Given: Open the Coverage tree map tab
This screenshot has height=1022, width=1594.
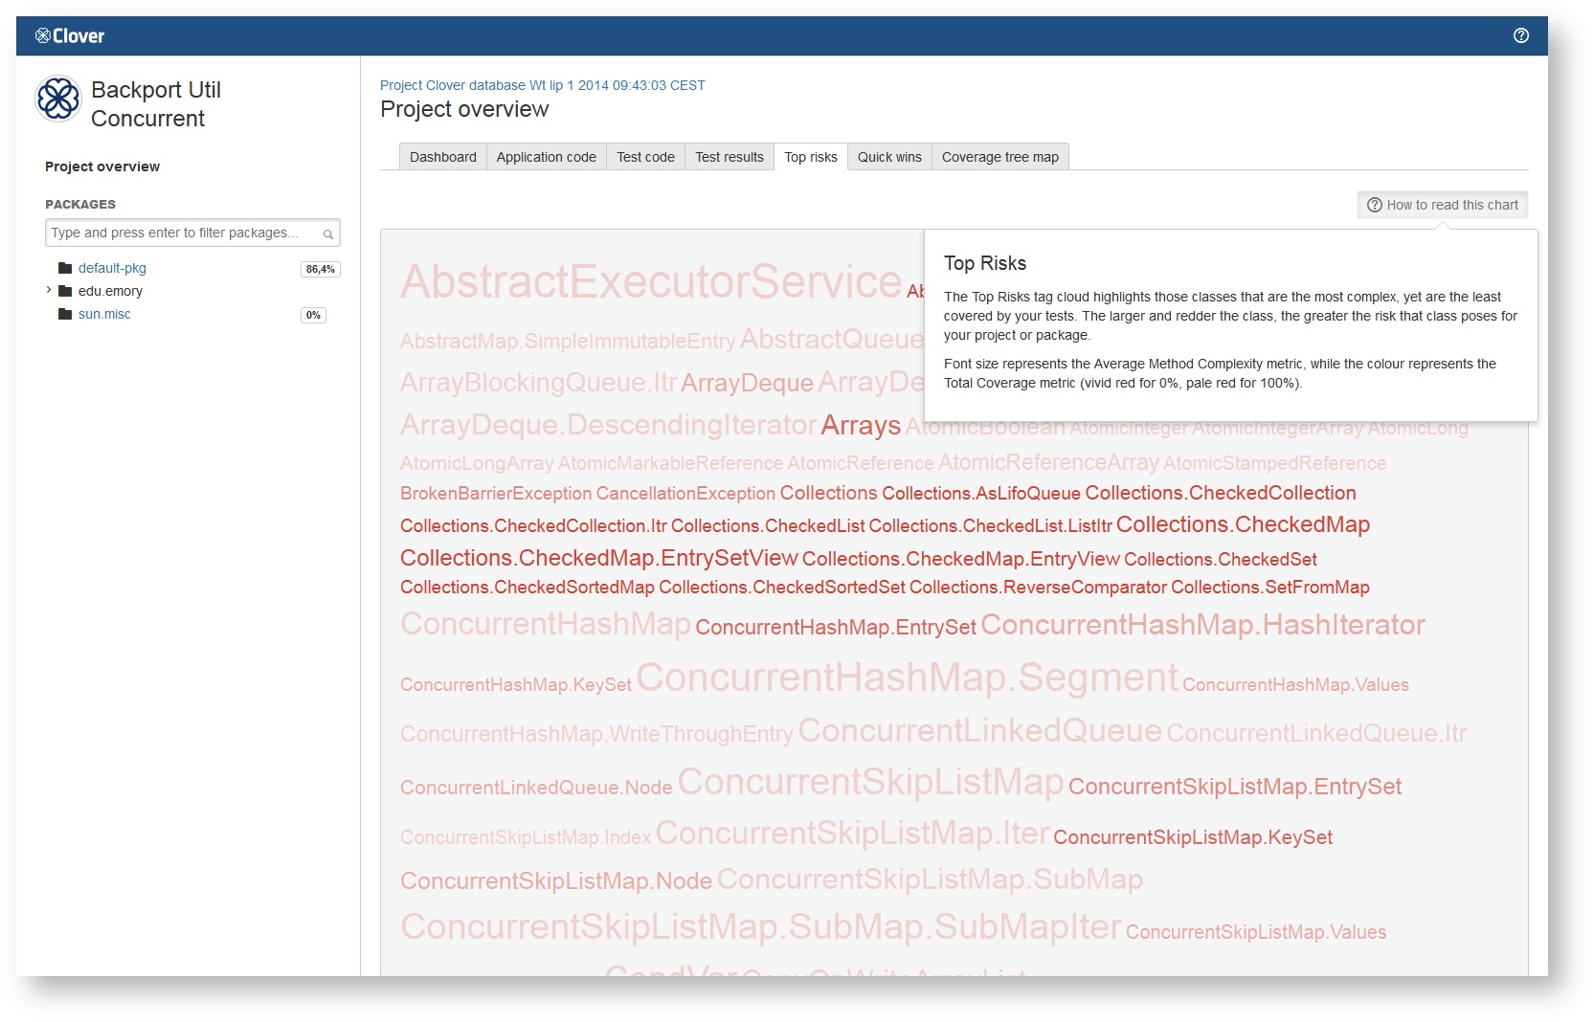Looking at the screenshot, I should [1000, 157].
